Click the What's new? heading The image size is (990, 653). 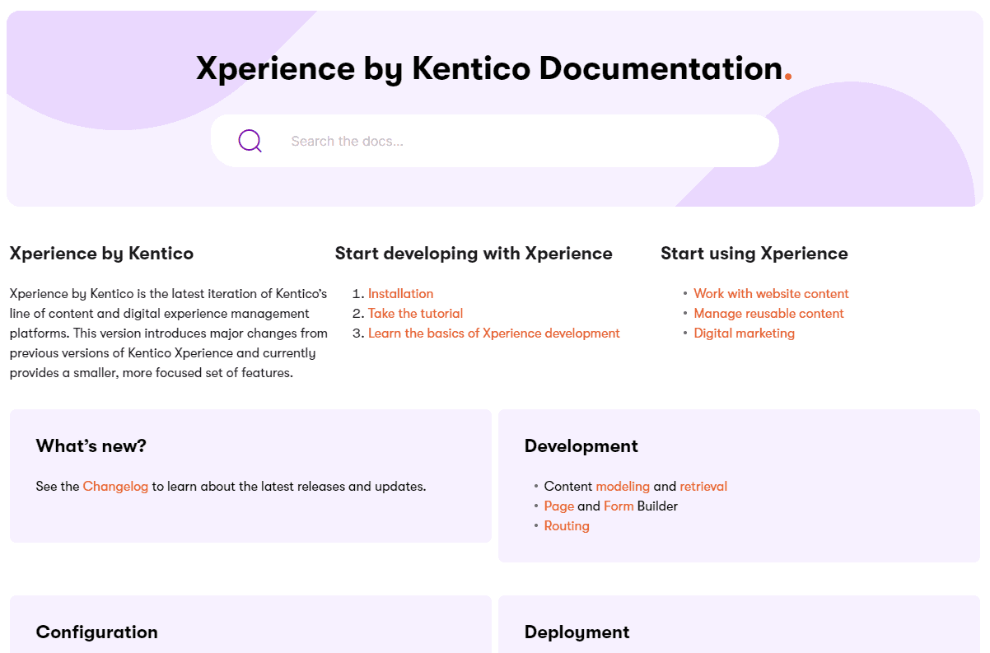[91, 445]
